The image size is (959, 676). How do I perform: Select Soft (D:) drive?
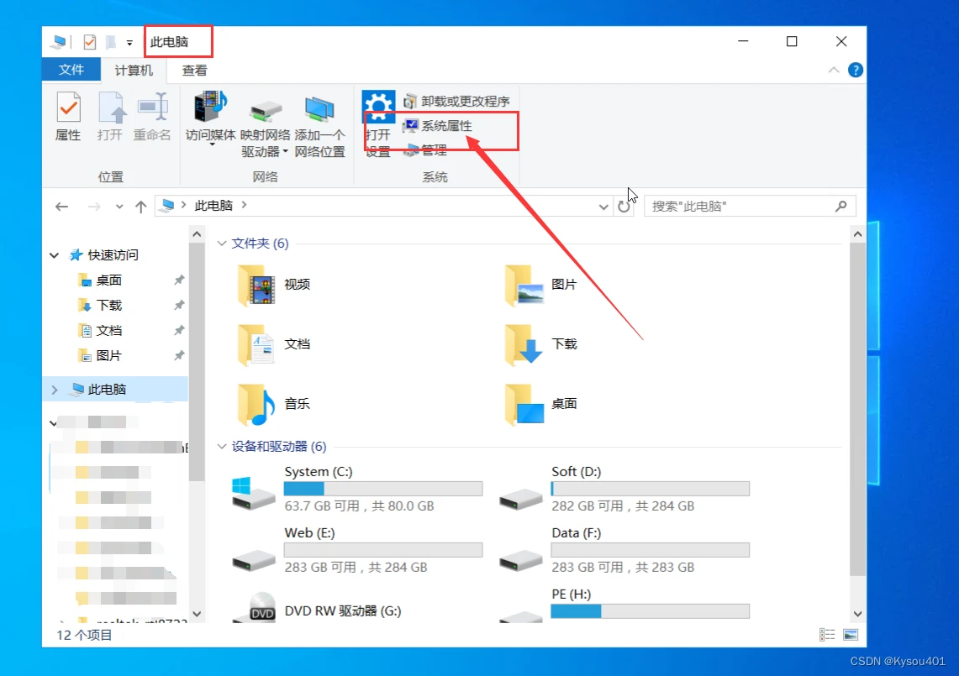pos(624,489)
